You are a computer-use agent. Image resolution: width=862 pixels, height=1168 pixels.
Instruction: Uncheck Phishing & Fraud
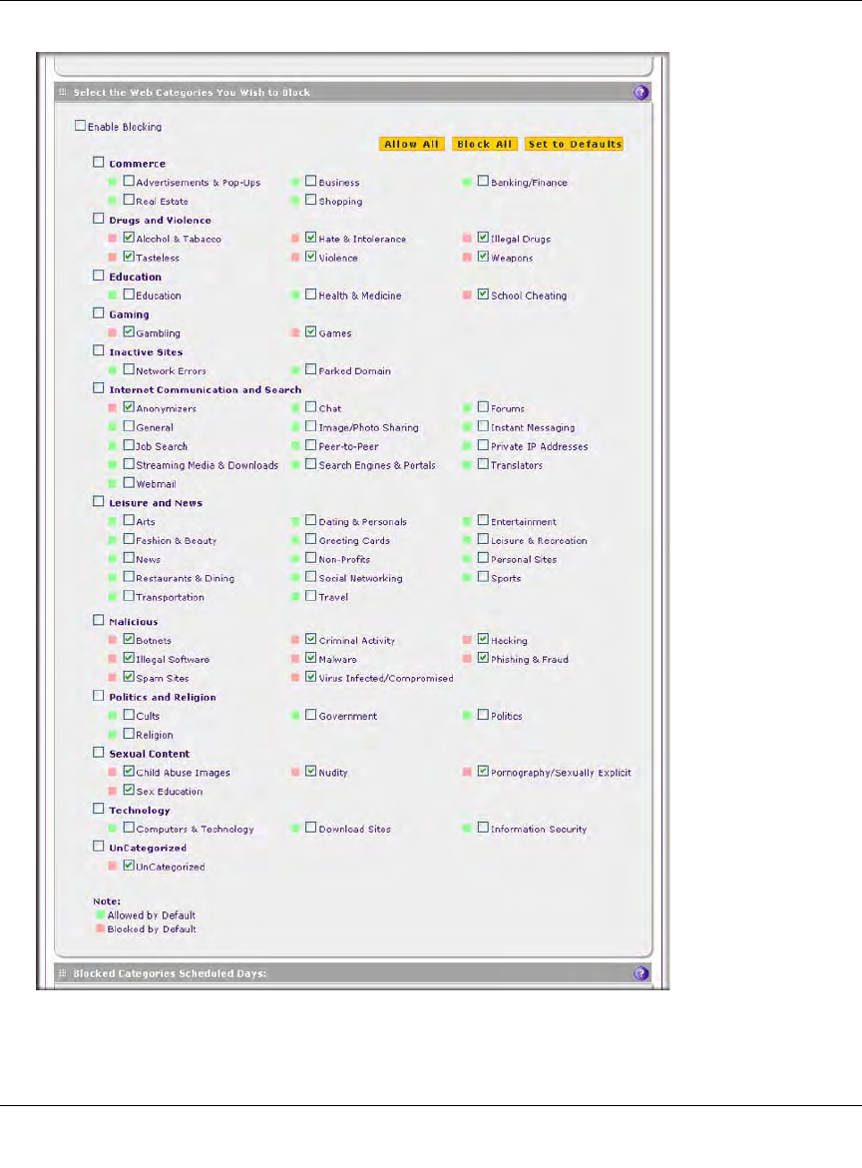483,658
